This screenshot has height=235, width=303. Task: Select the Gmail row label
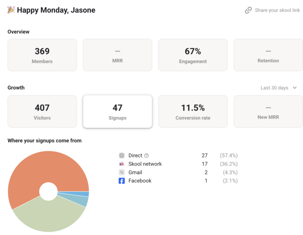point(135,172)
